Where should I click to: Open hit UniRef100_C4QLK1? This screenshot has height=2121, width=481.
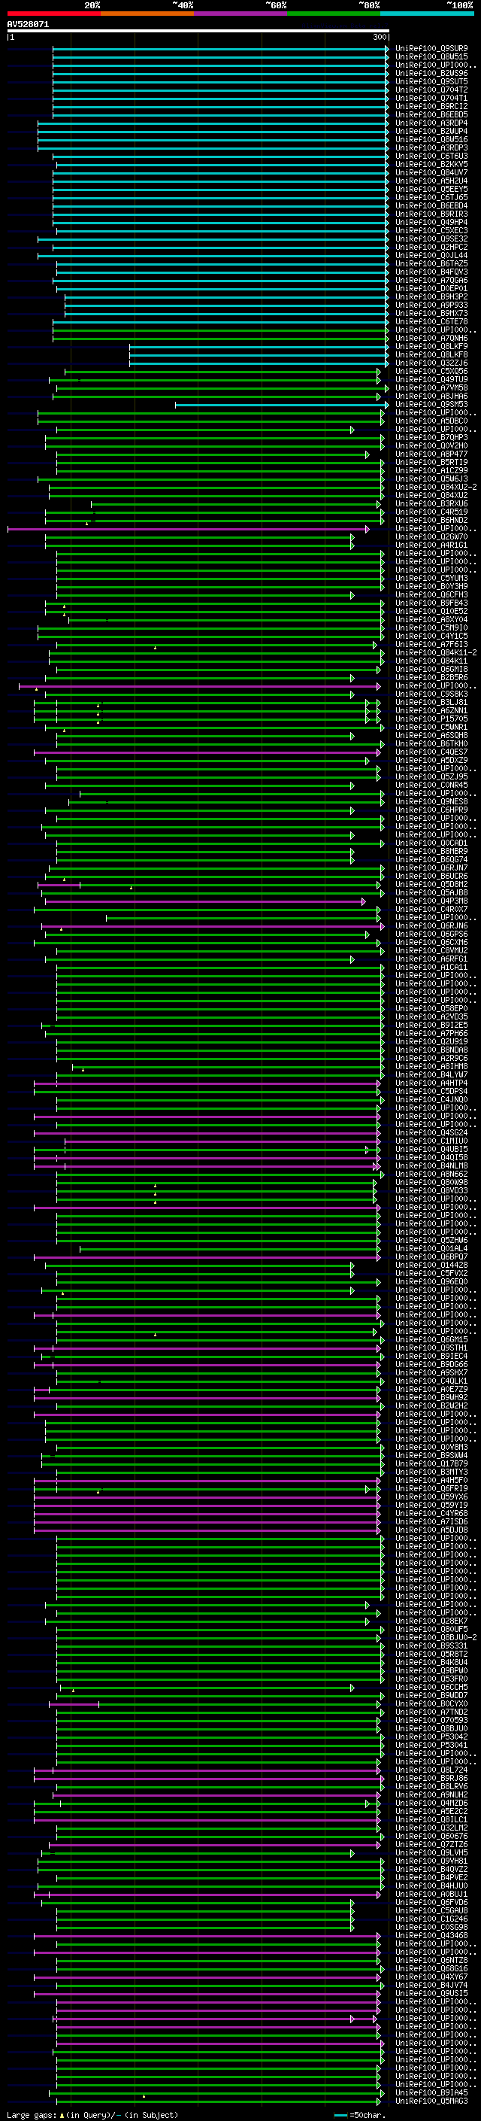coord(431,1381)
